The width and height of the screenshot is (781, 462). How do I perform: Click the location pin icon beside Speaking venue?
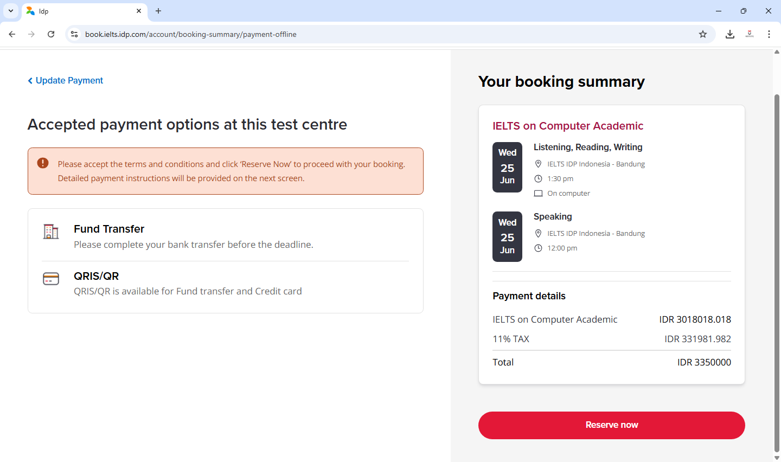538,233
